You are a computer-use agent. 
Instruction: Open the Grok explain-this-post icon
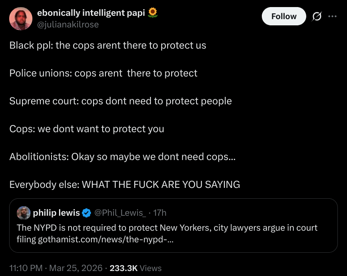click(x=316, y=16)
